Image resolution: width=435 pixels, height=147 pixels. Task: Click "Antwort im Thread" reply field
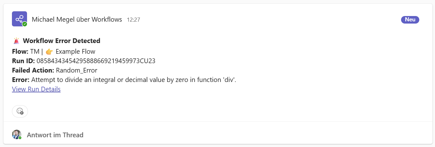(x=55, y=135)
